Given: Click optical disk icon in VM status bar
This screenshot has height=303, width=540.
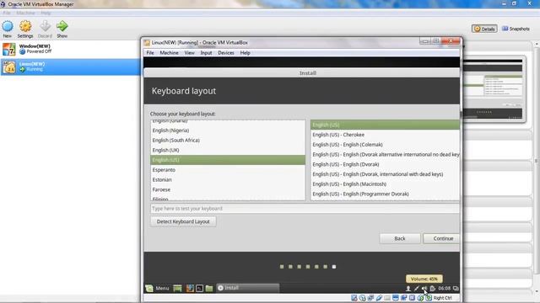Looking at the screenshot, I should pyautogui.click(x=362, y=298).
